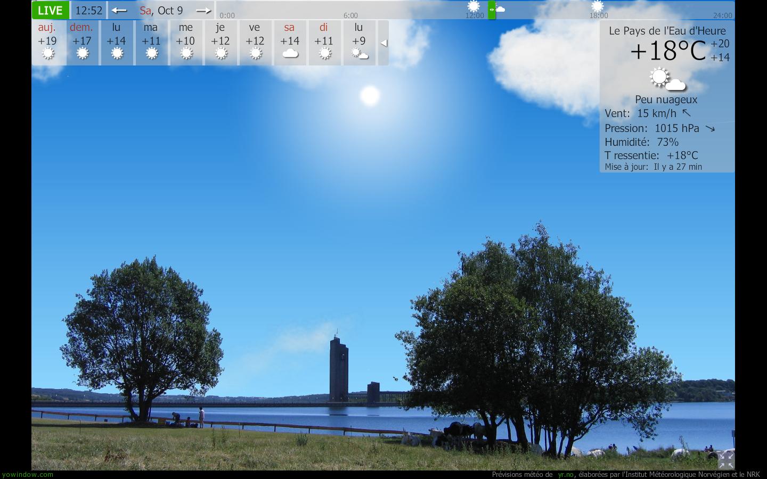Toggle fullscreen with corner arrows icon
Viewport: 767px width, 479px height.
point(726,460)
